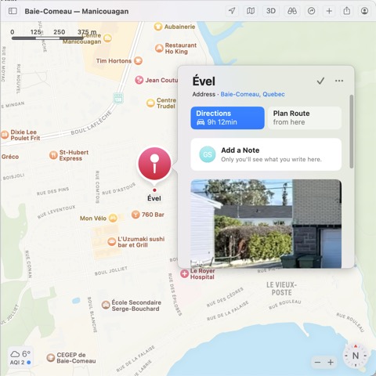Open the Look Around street photo thumbnail
This screenshot has height=376, width=376.
pyautogui.click(x=266, y=223)
